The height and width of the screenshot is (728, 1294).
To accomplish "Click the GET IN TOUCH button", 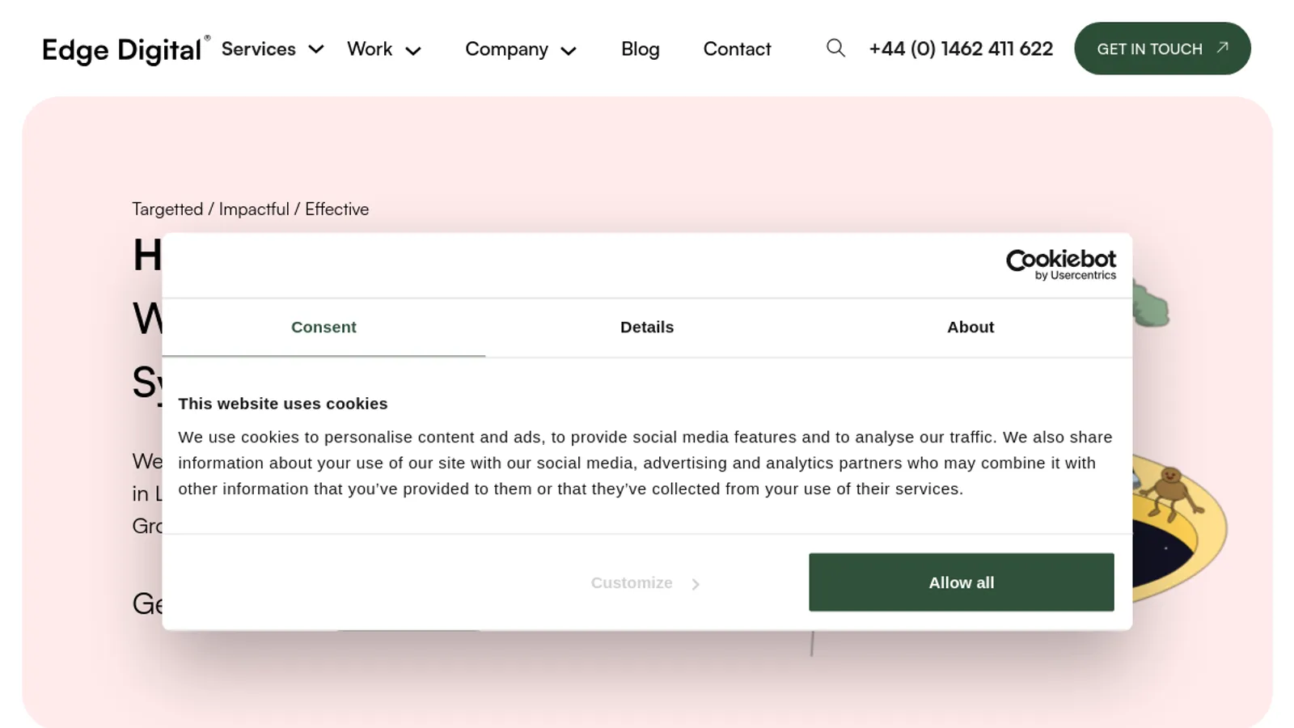I will click(1162, 49).
